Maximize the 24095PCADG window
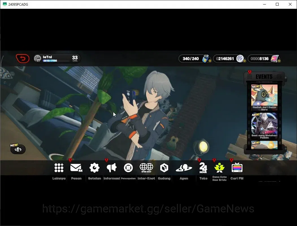 pos(277,4)
